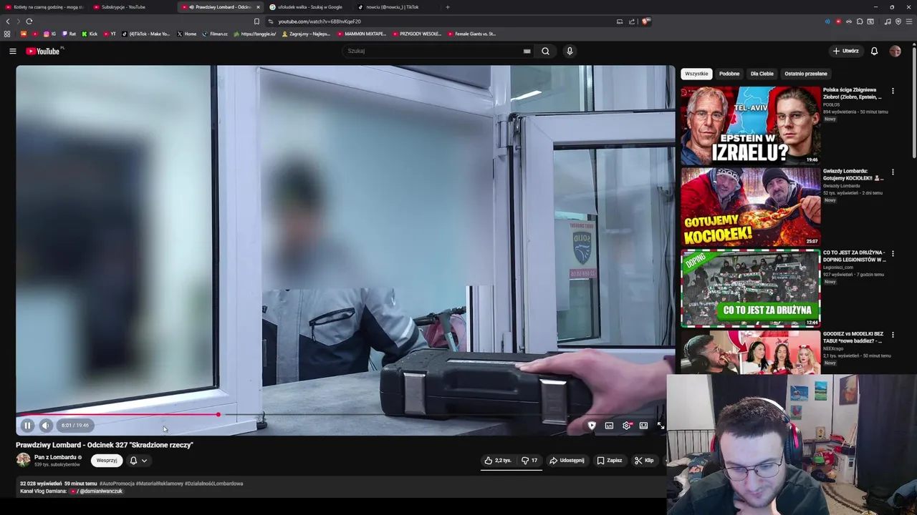This screenshot has height=515, width=917.
Task: Open the Female Giants vs. bookmark
Action: (x=471, y=34)
